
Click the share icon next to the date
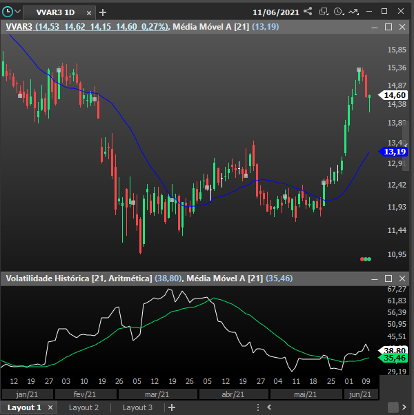308,12
